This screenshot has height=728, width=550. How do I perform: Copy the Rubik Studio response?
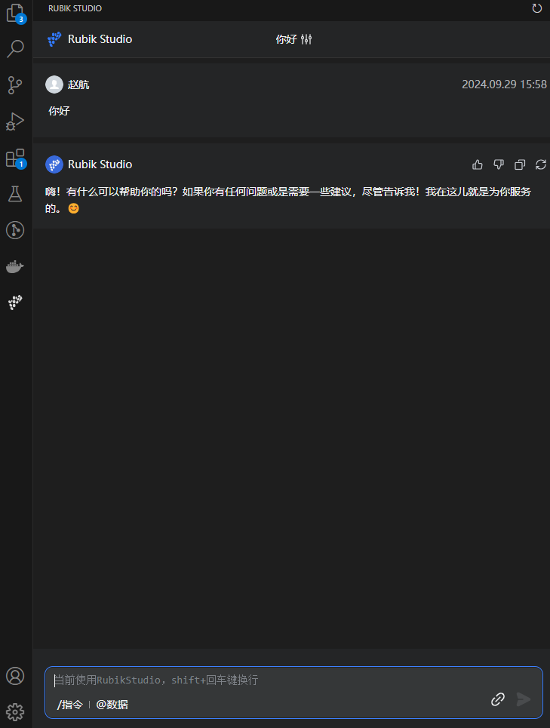click(x=520, y=164)
